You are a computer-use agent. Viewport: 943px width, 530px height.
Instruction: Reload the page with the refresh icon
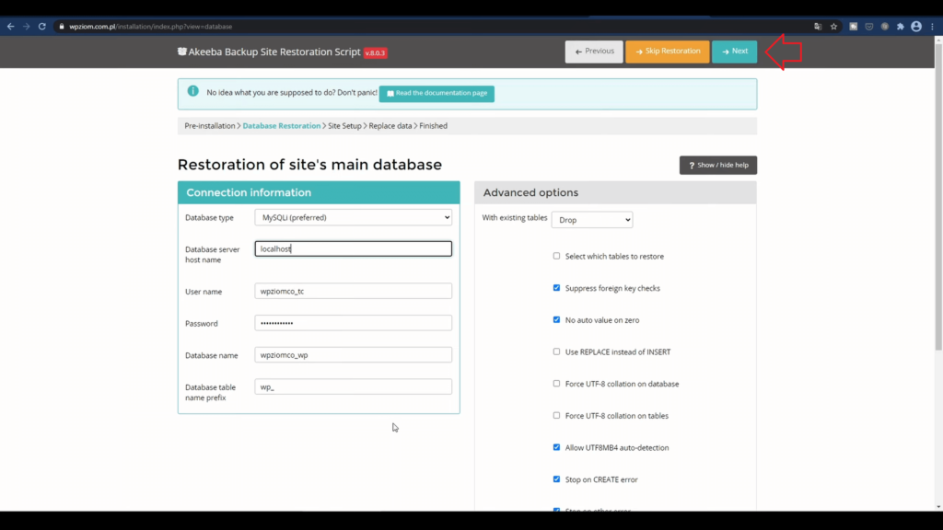tap(41, 27)
